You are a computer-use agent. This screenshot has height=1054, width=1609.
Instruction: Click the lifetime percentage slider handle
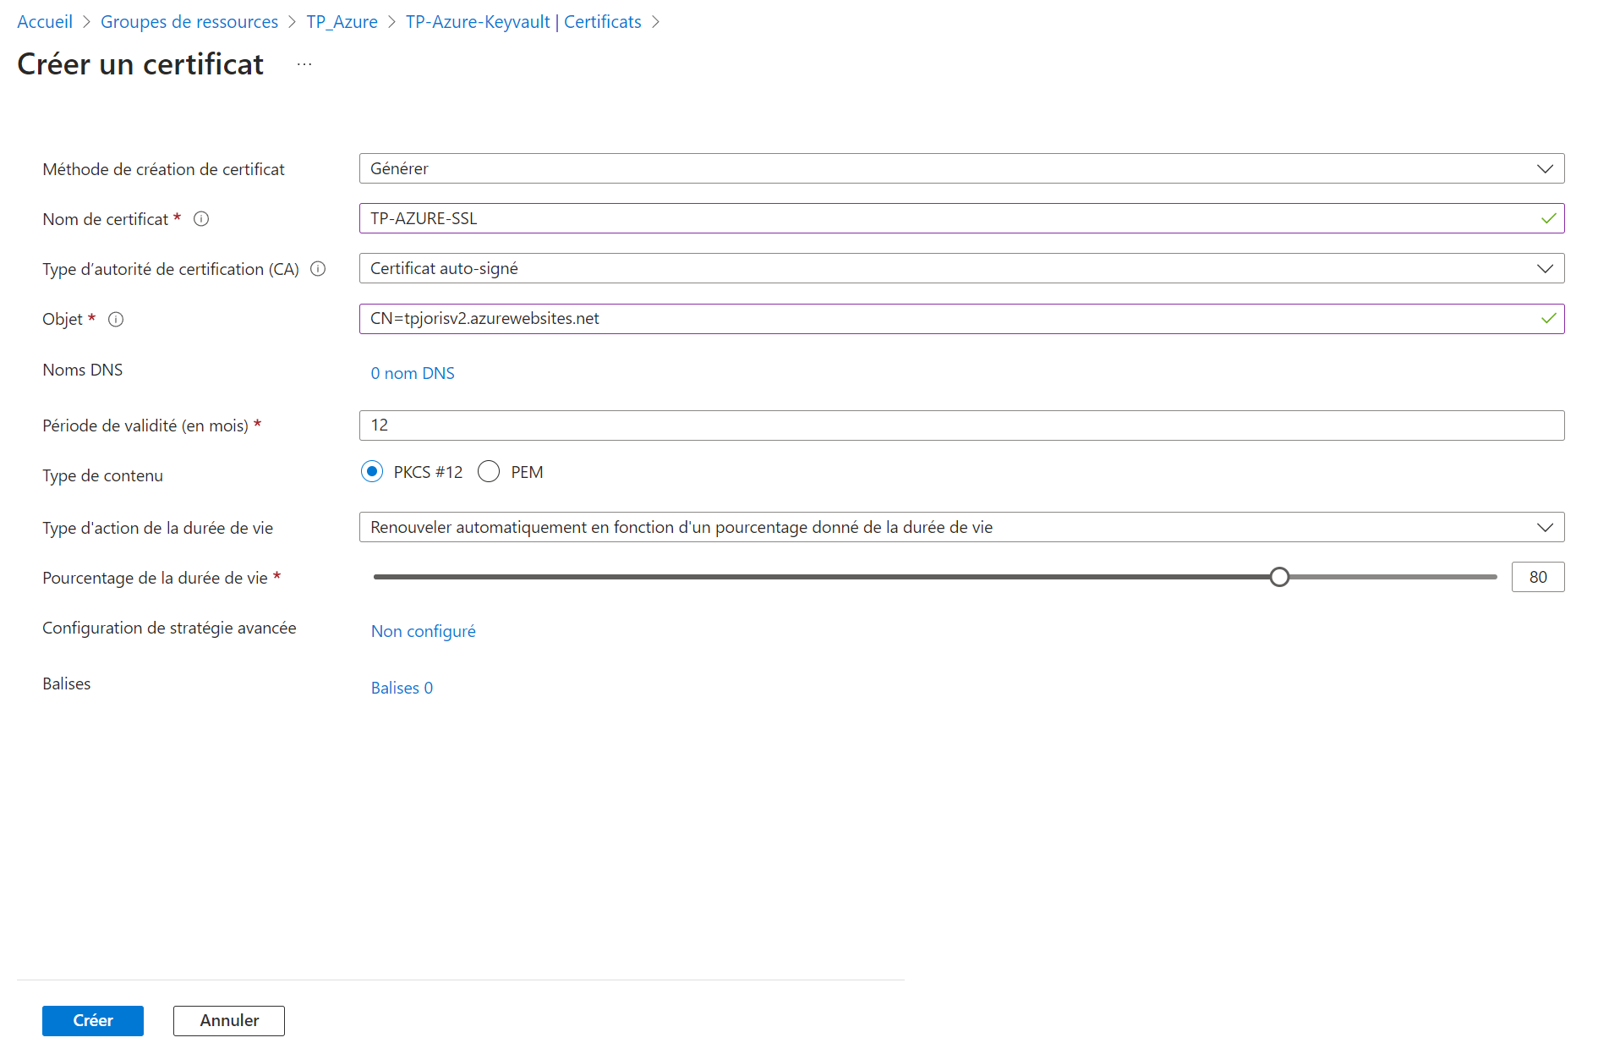pos(1279,577)
